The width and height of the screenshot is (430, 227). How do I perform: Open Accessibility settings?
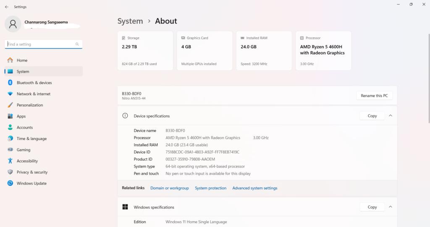pyautogui.click(x=44, y=161)
